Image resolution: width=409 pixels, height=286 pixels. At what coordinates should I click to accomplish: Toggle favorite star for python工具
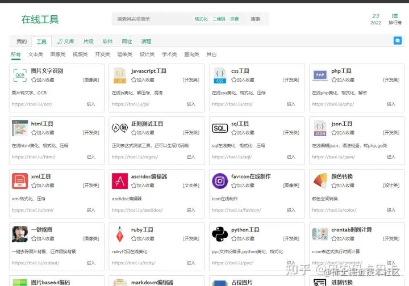click(234, 238)
